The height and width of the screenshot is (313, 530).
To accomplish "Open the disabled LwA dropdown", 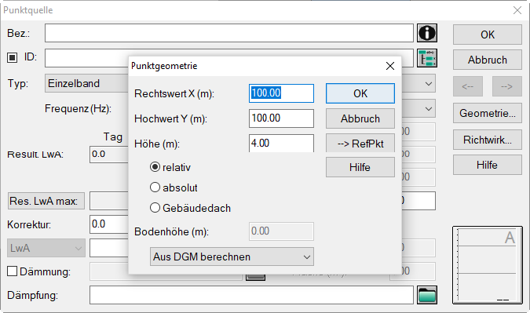I will [x=46, y=248].
